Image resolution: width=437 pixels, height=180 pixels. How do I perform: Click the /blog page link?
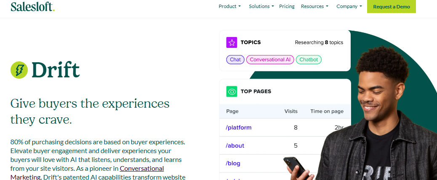(233, 163)
